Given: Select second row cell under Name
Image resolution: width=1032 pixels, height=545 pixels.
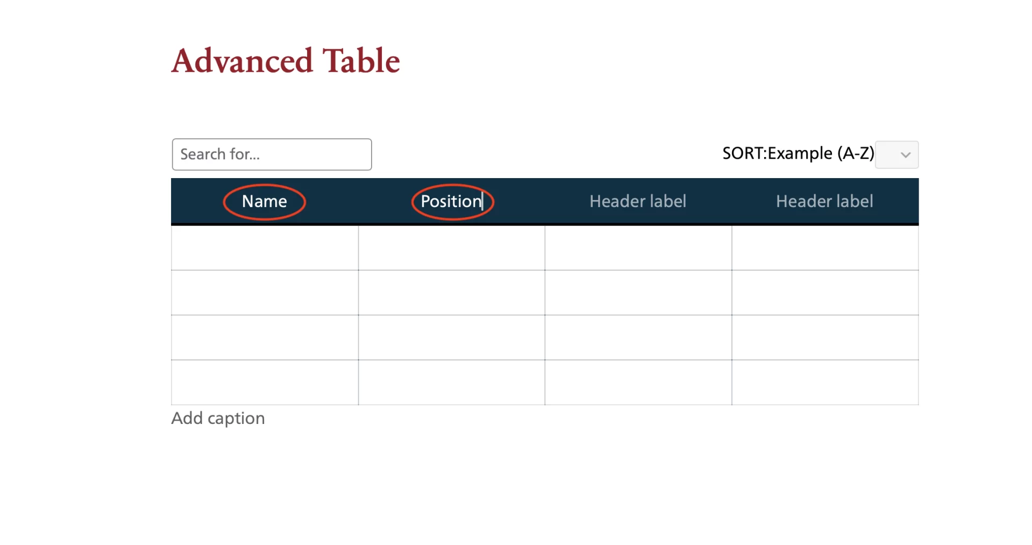Looking at the screenshot, I should pos(265,293).
